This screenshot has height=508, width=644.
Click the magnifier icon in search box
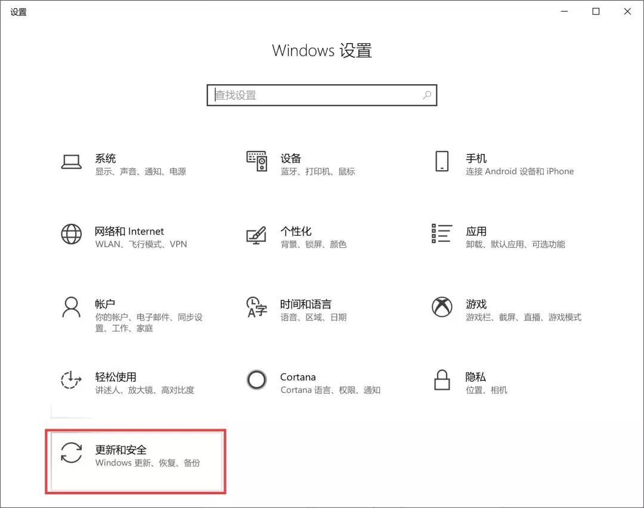pos(427,96)
